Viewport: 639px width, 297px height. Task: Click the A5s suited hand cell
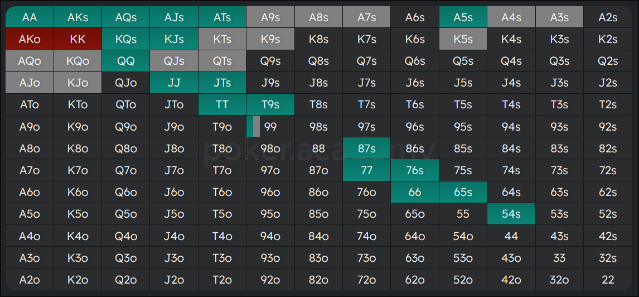click(x=463, y=17)
